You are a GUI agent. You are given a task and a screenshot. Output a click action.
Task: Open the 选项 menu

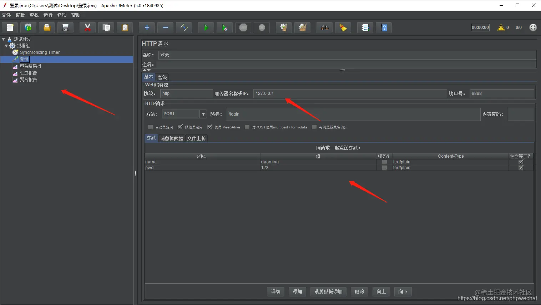coord(62,15)
